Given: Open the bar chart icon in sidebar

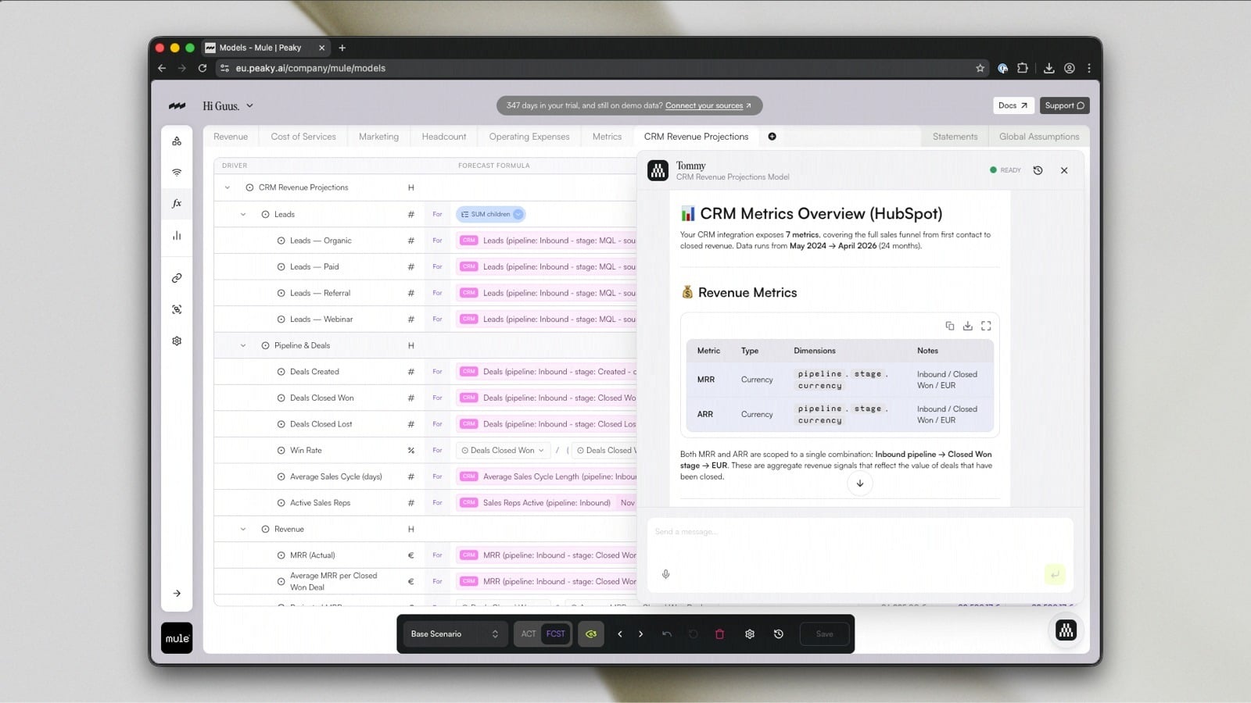Looking at the screenshot, I should tap(177, 235).
